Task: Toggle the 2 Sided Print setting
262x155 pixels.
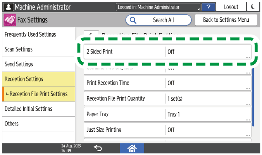Action: [167, 52]
